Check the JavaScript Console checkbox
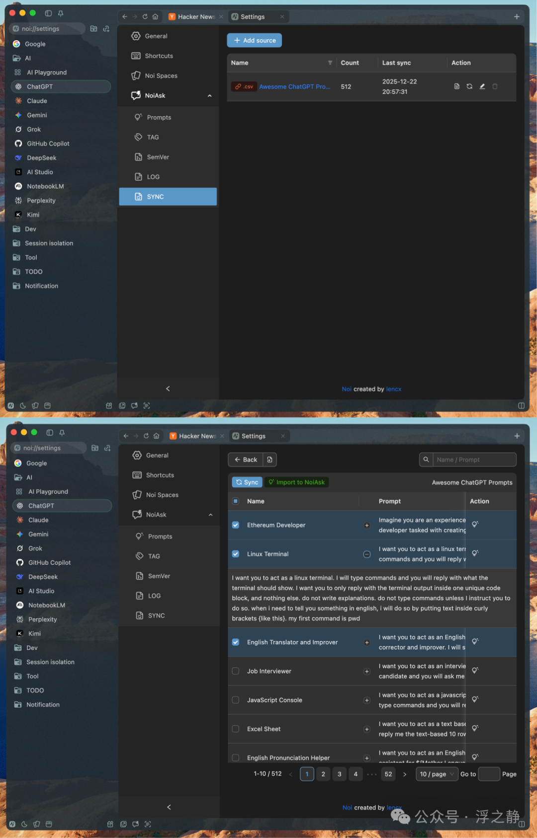The width and height of the screenshot is (537, 838). pos(236,700)
